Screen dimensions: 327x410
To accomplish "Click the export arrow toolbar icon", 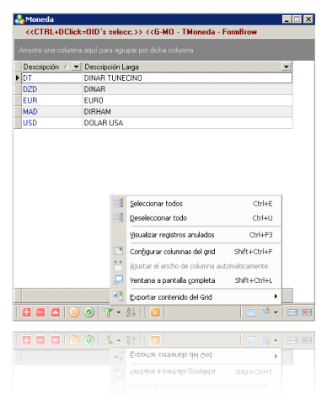I will (265, 311).
